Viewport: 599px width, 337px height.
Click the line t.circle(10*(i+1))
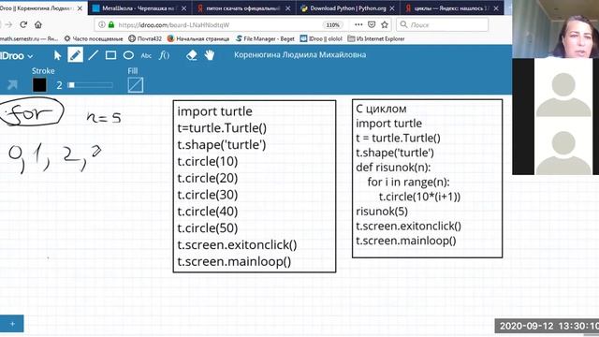click(419, 197)
